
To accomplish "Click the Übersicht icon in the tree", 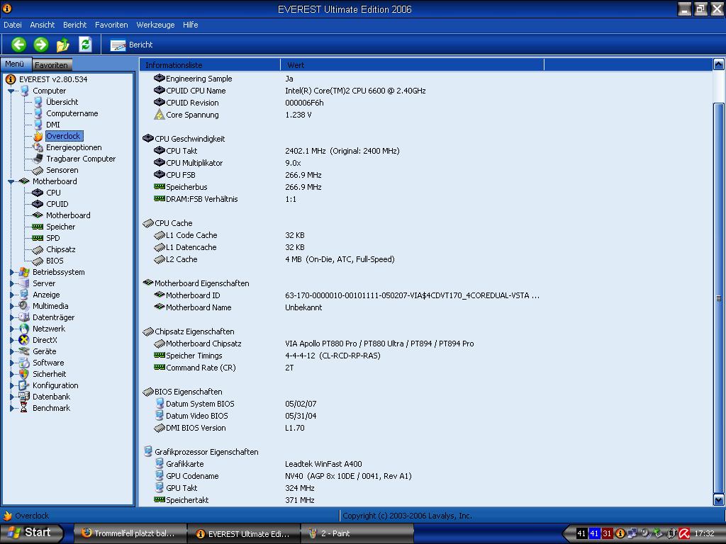I will (x=38, y=102).
